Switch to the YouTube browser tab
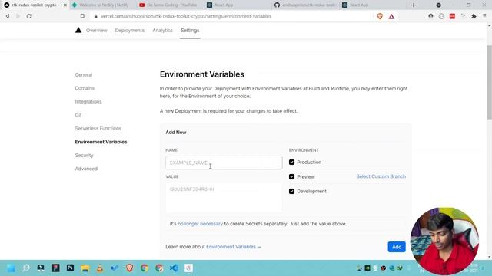 point(170,5)
